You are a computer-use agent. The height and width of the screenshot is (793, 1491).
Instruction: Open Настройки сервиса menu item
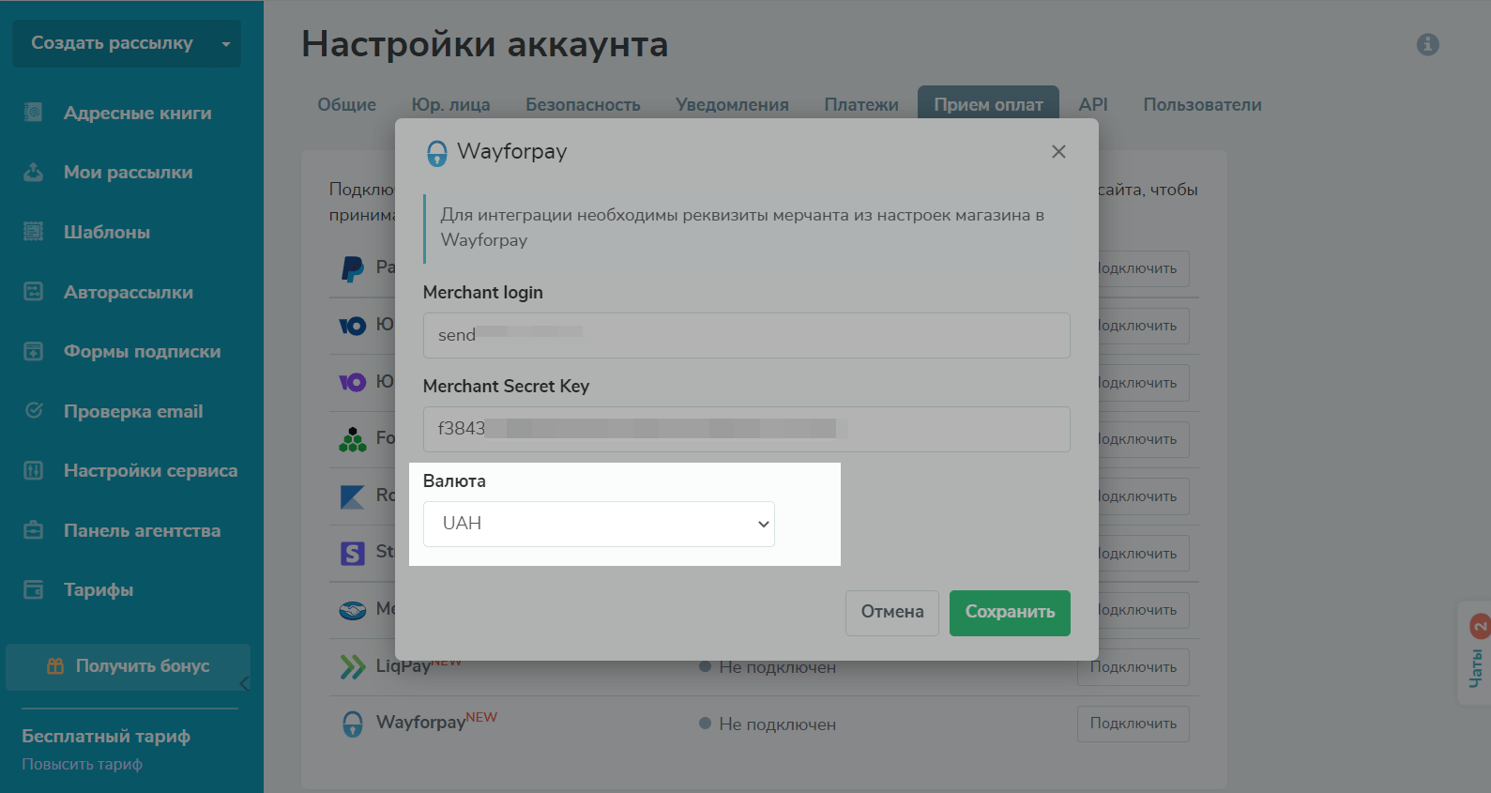pos(150,471)
